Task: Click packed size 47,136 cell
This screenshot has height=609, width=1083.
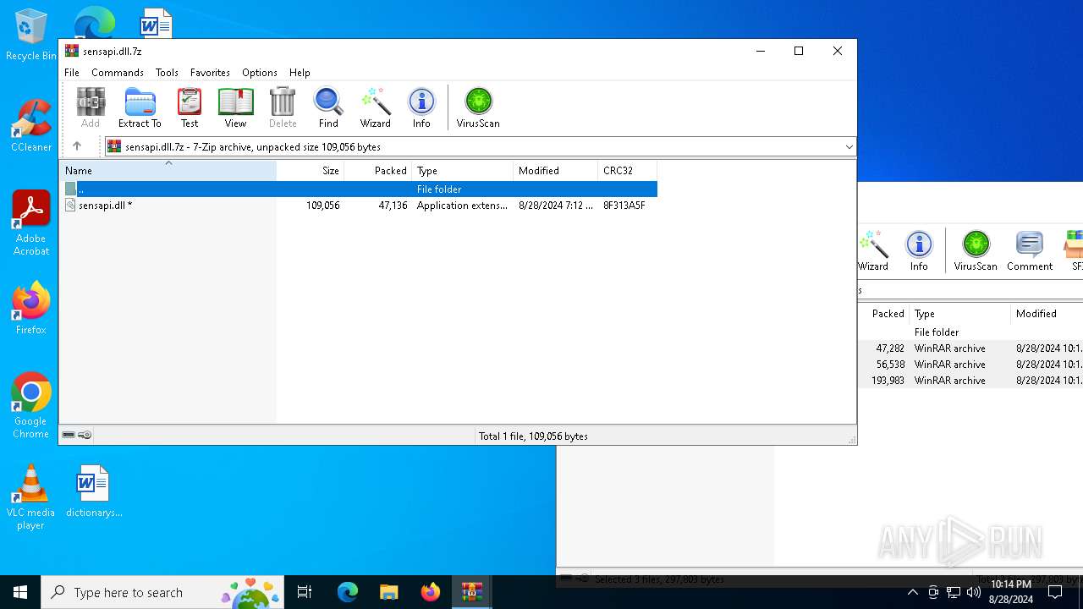Action: [393, 206]
